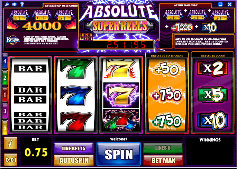This screenshot has width=237, height=169.
Task: Open settings via the wrench icon
Action: pyautogui.click(x=7, y=4)
